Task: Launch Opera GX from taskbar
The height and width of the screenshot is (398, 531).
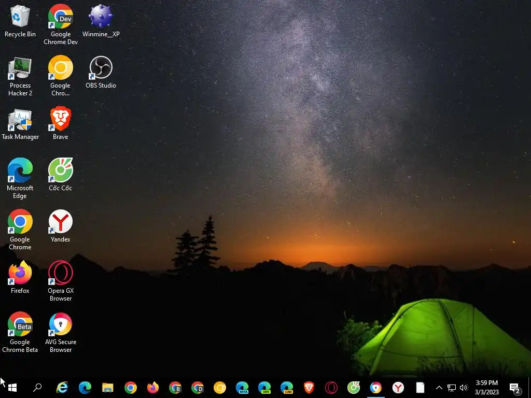Action: 331,388
